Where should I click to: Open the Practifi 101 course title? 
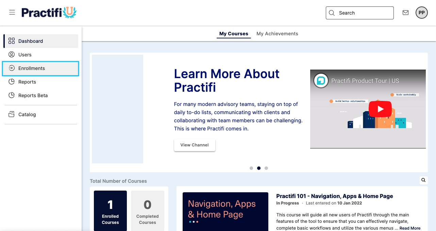(335, 196)
